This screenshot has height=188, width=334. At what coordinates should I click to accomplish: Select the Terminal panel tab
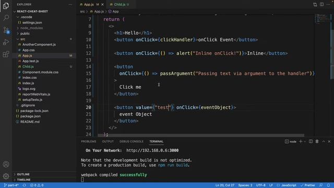[x=157, y=142]
